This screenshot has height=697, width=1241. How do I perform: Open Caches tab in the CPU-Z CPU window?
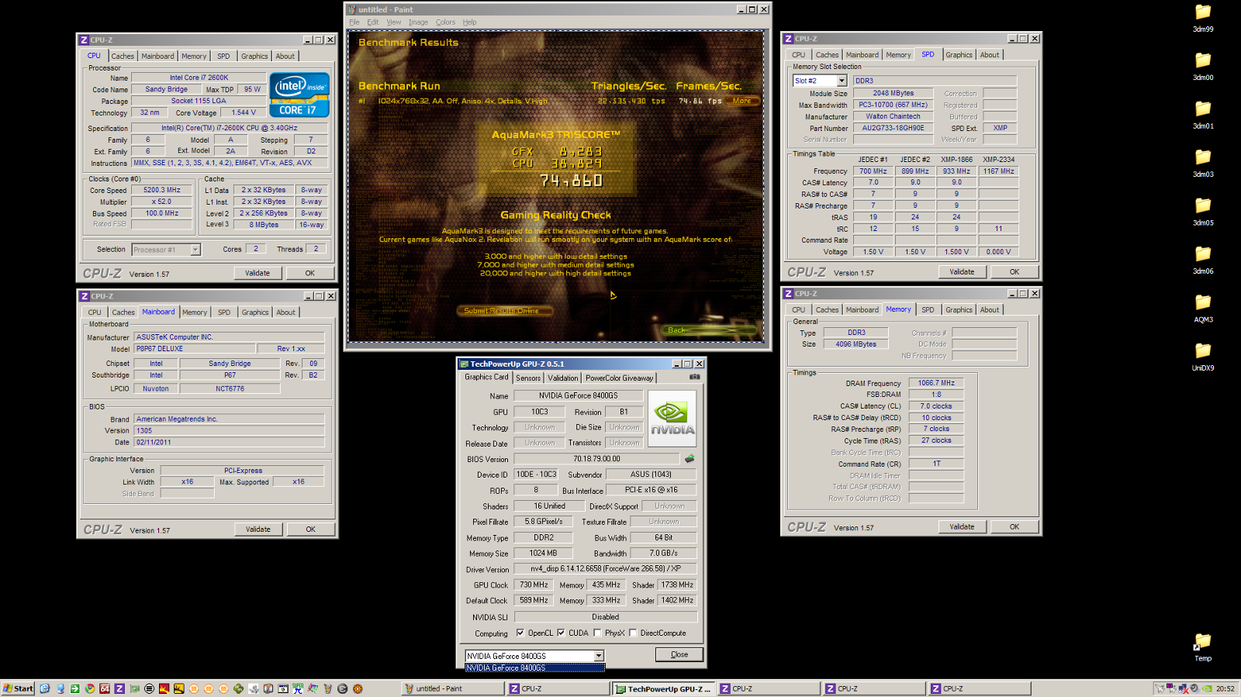[x=123, y=56]
